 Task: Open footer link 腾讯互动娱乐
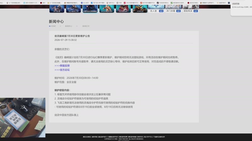tap(87, 137)
